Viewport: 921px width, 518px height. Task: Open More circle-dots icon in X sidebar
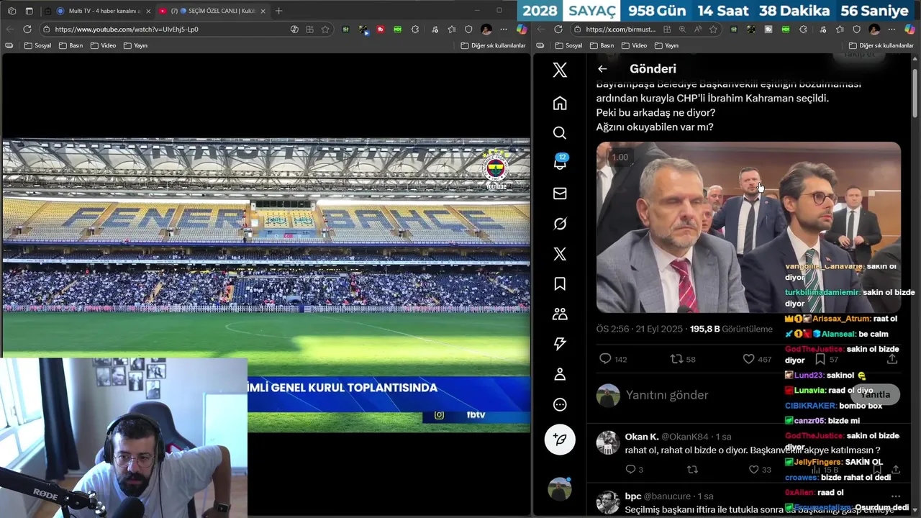pos(560,404)
